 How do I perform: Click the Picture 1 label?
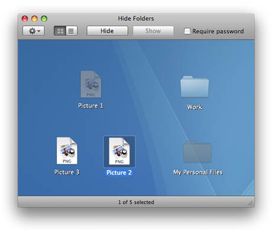tap(90, 106)
